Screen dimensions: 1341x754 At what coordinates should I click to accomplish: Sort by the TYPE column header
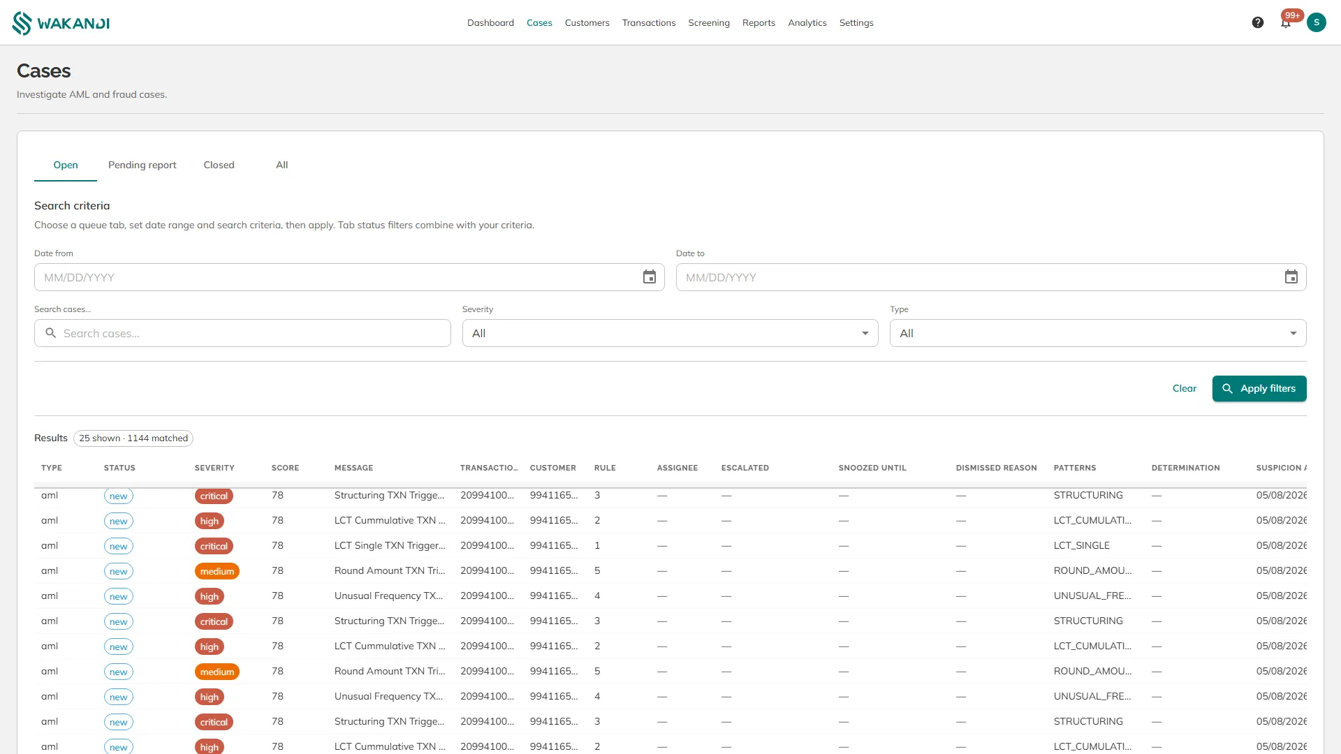pyautogui.click(x=52, y=468)
